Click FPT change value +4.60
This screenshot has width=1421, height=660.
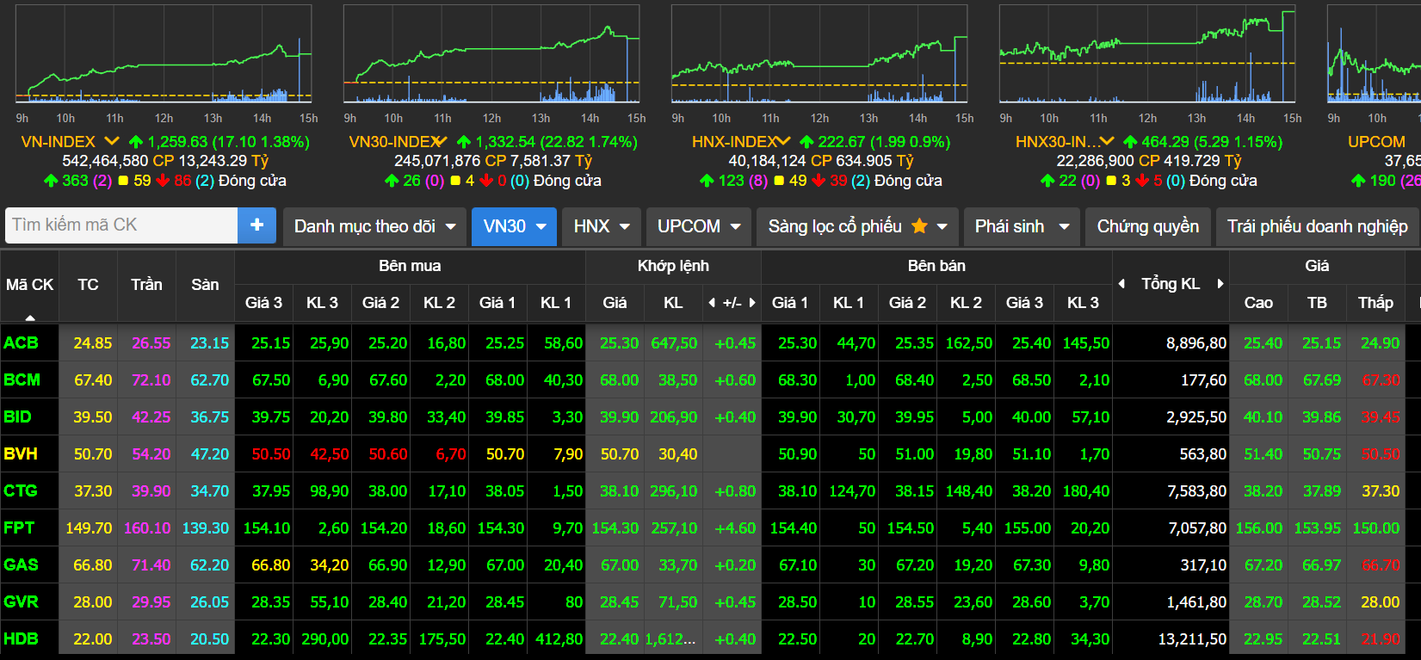(735, 527)
